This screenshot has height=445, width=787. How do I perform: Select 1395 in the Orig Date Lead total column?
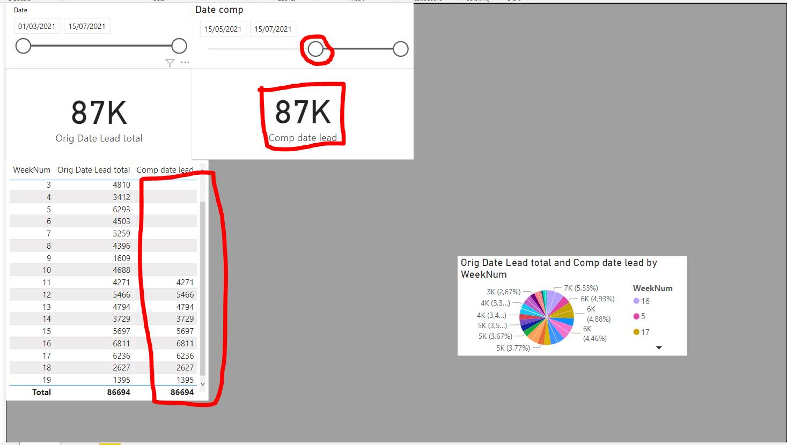pos(121,380)
